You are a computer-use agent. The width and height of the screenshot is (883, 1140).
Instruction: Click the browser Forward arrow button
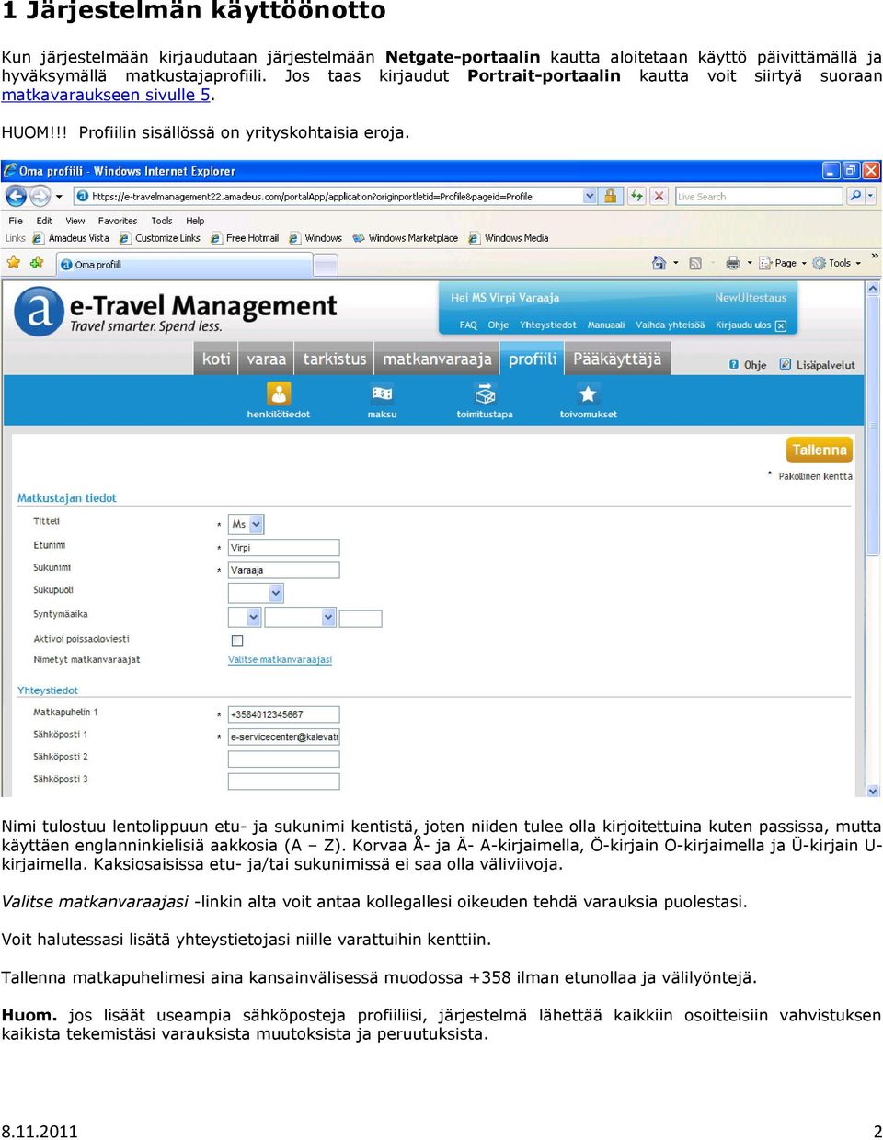coord(40,196)
